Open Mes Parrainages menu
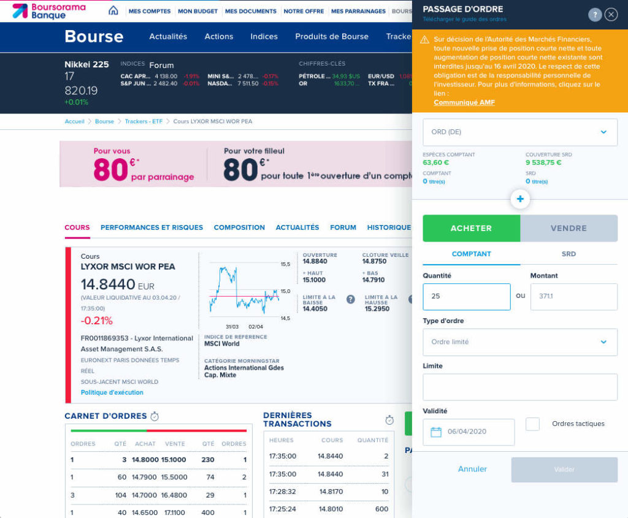This screenshot has height=518, width=628. click(358, 11)
